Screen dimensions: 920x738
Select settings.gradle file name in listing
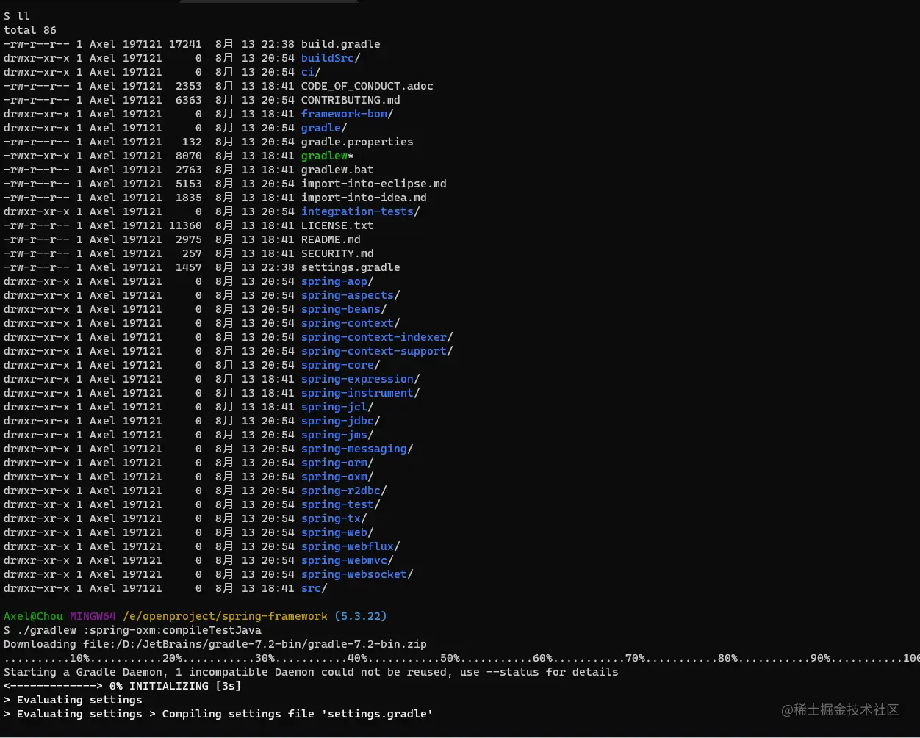coord(351,267)
